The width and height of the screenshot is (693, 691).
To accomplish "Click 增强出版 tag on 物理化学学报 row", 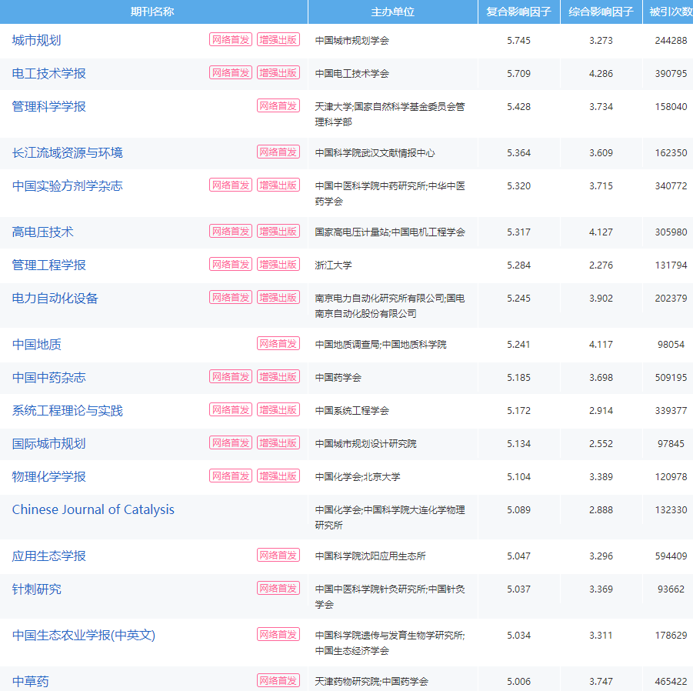I will coord(278,476).
